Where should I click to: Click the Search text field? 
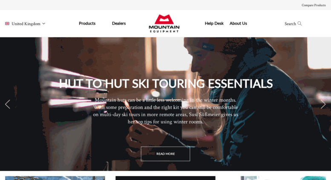coord(290,23)
